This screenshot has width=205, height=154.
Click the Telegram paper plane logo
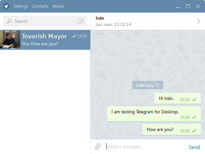6,6
